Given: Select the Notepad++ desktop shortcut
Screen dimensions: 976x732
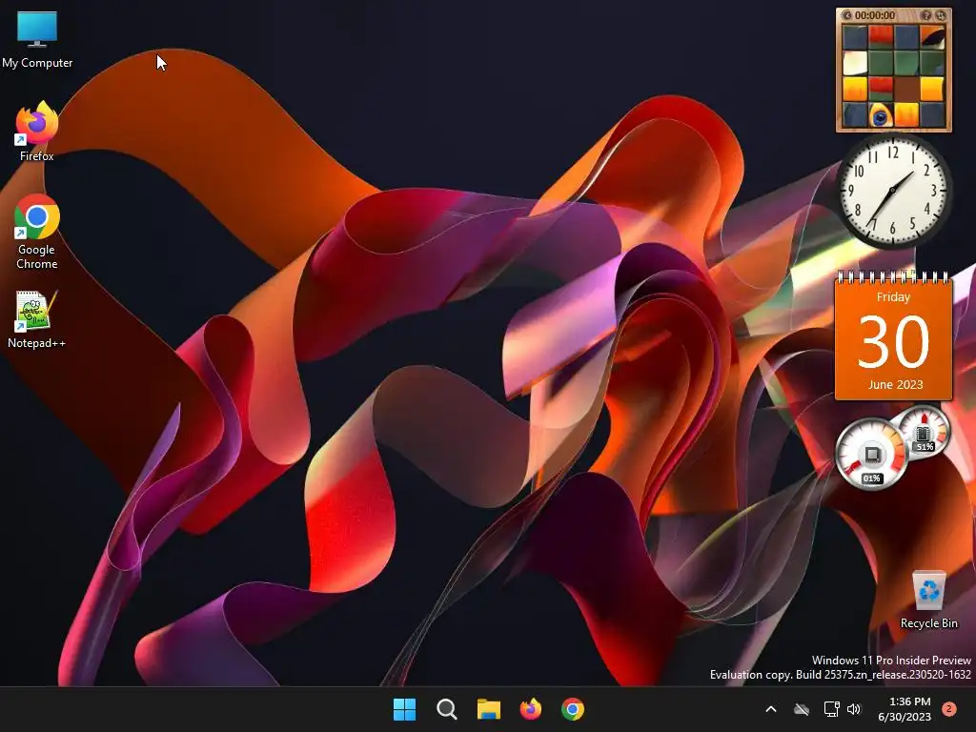Looking at the screenshot, I should pos(37,319).
